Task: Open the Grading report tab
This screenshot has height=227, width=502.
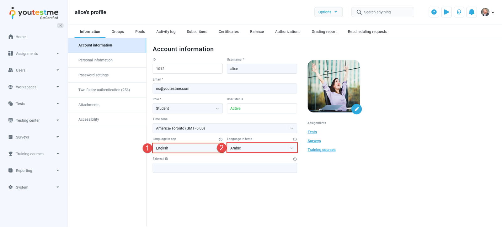Action: tap(324, 32)
